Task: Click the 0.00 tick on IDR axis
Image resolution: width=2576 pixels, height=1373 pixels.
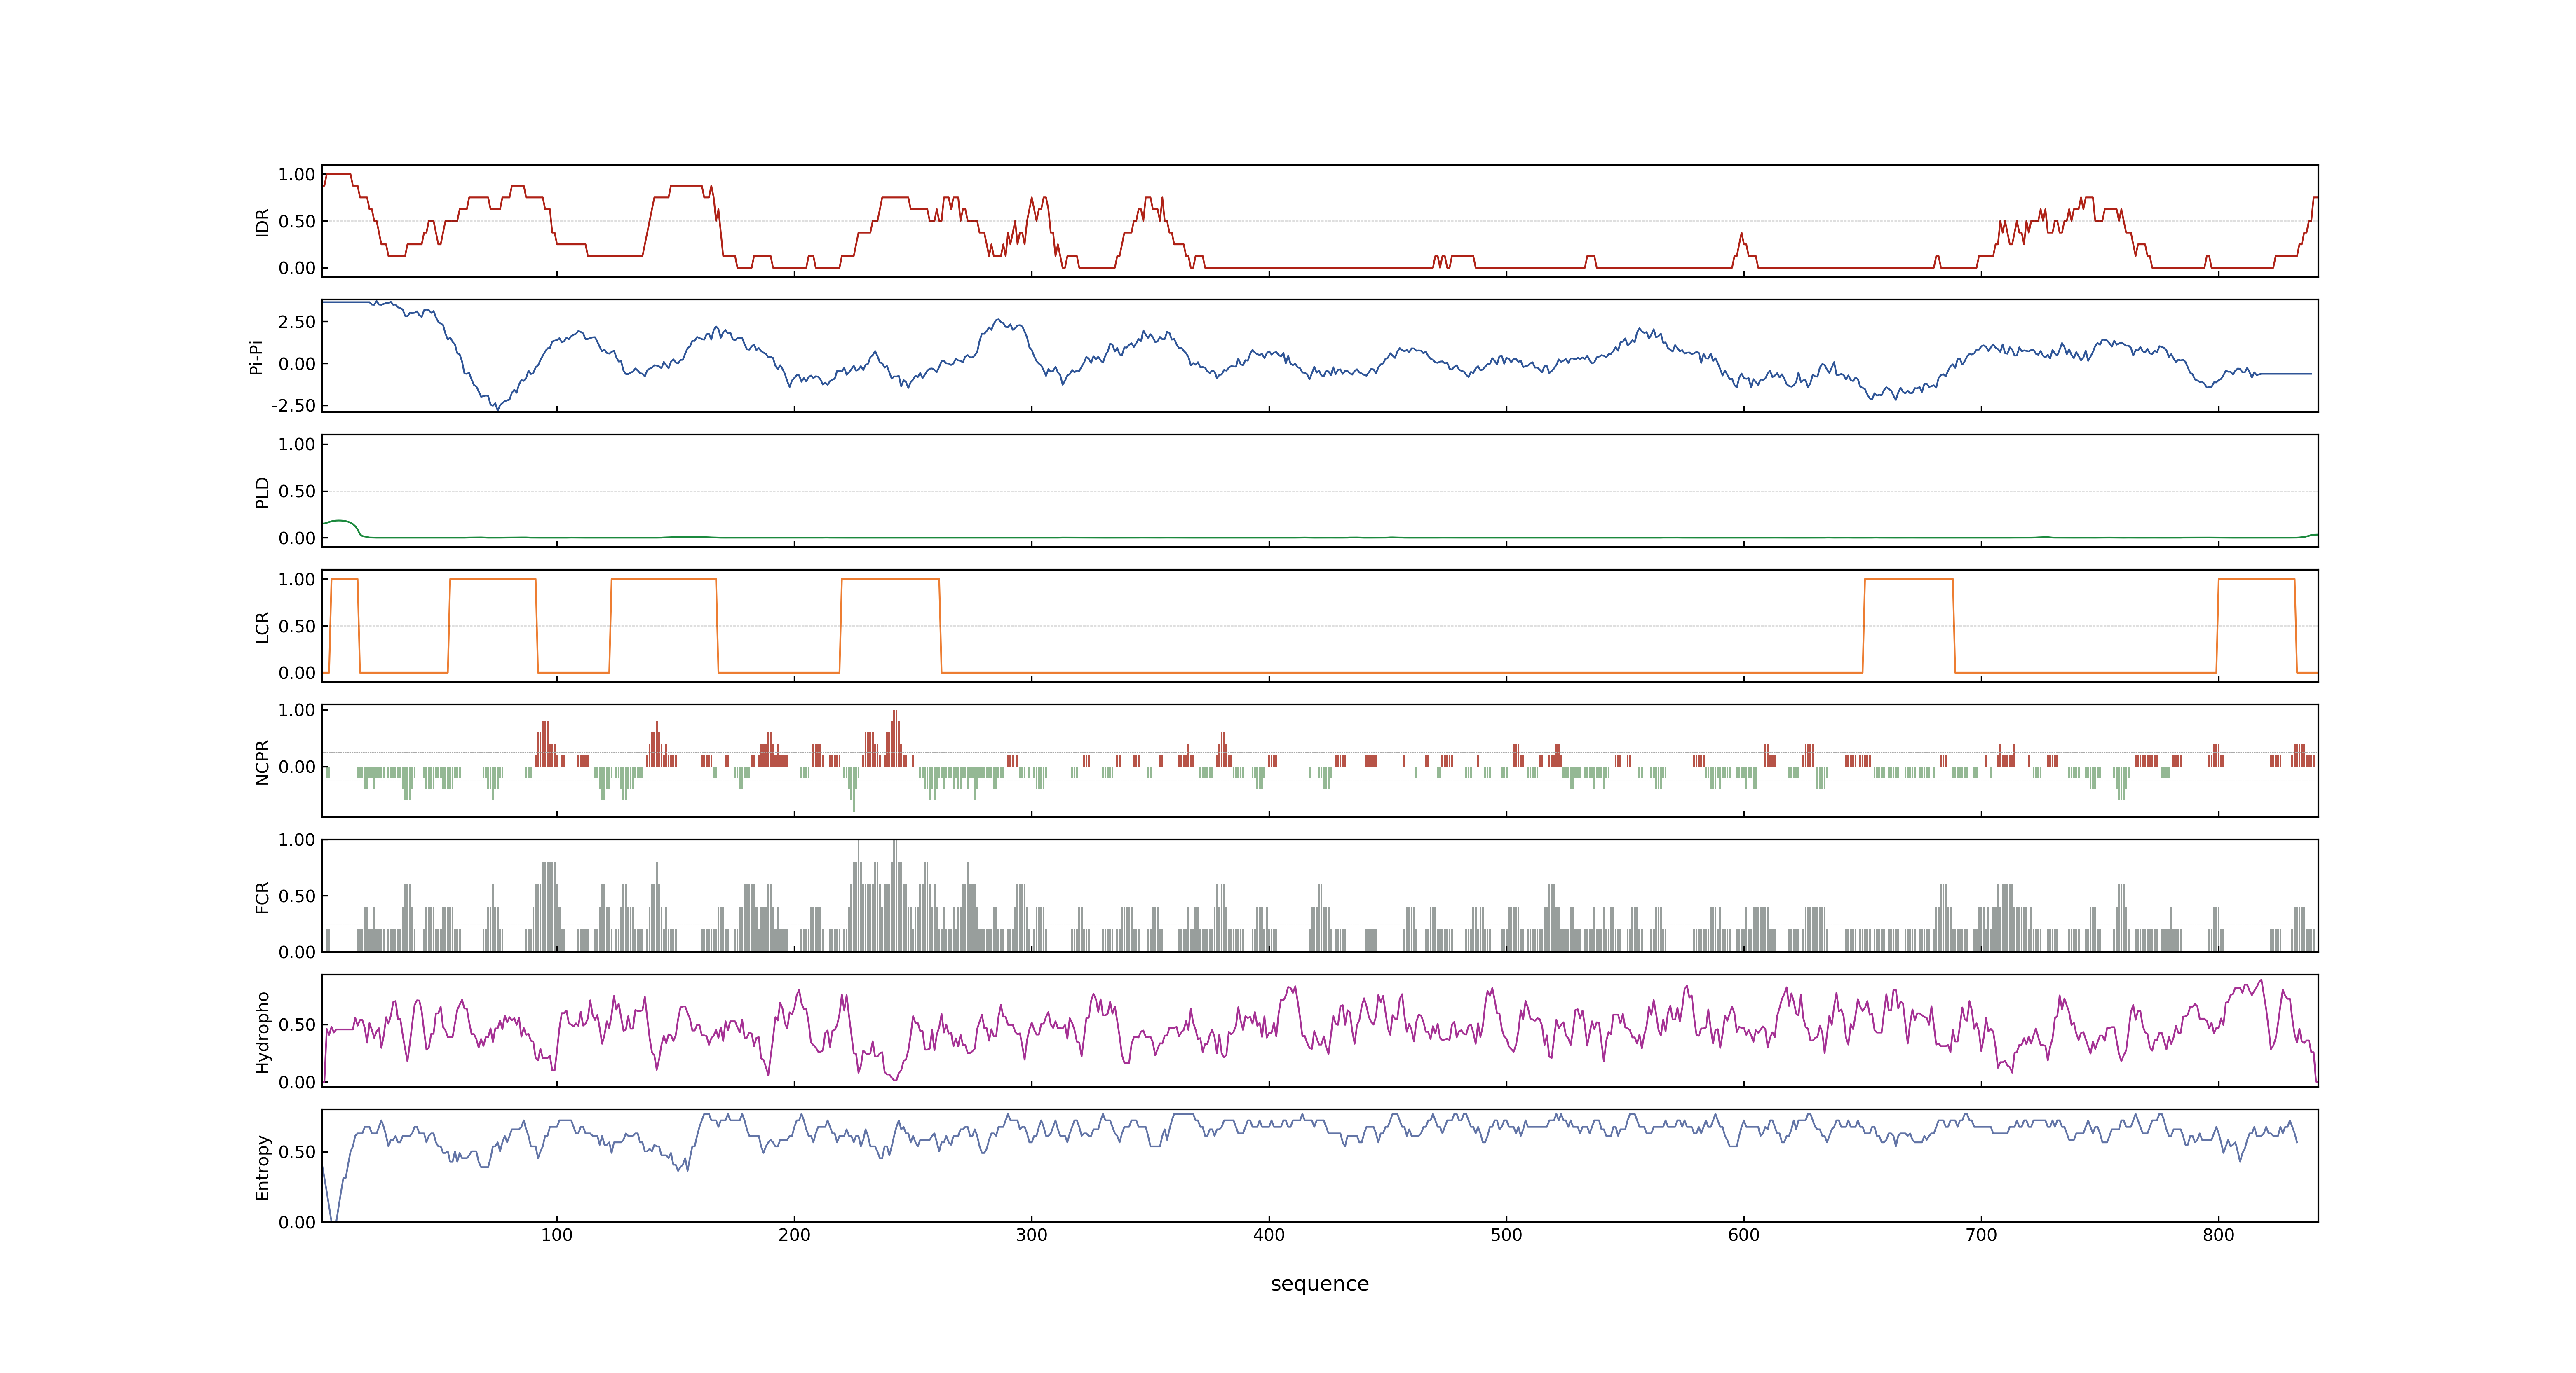Action: 297,268
